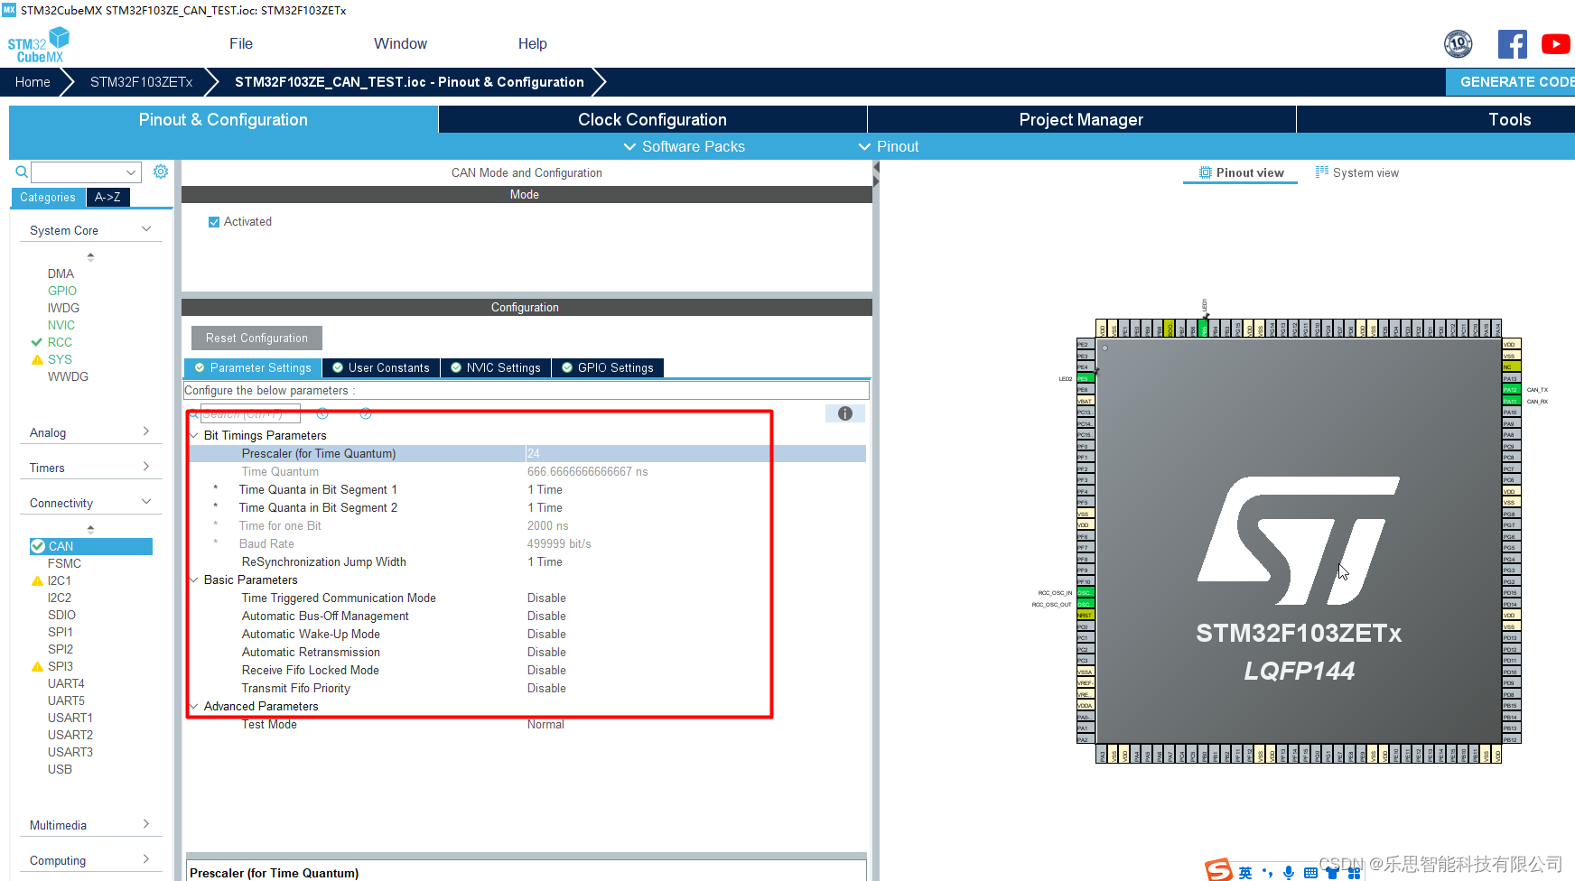Open the GPIO Settings tab
This screenshot has width=1575, height=881.
[608, 367]
